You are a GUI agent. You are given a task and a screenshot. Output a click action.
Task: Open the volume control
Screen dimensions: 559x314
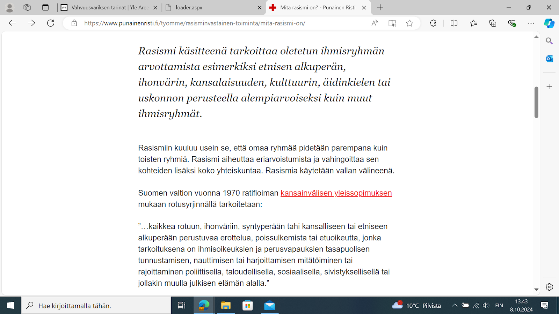tap(486, 306)
